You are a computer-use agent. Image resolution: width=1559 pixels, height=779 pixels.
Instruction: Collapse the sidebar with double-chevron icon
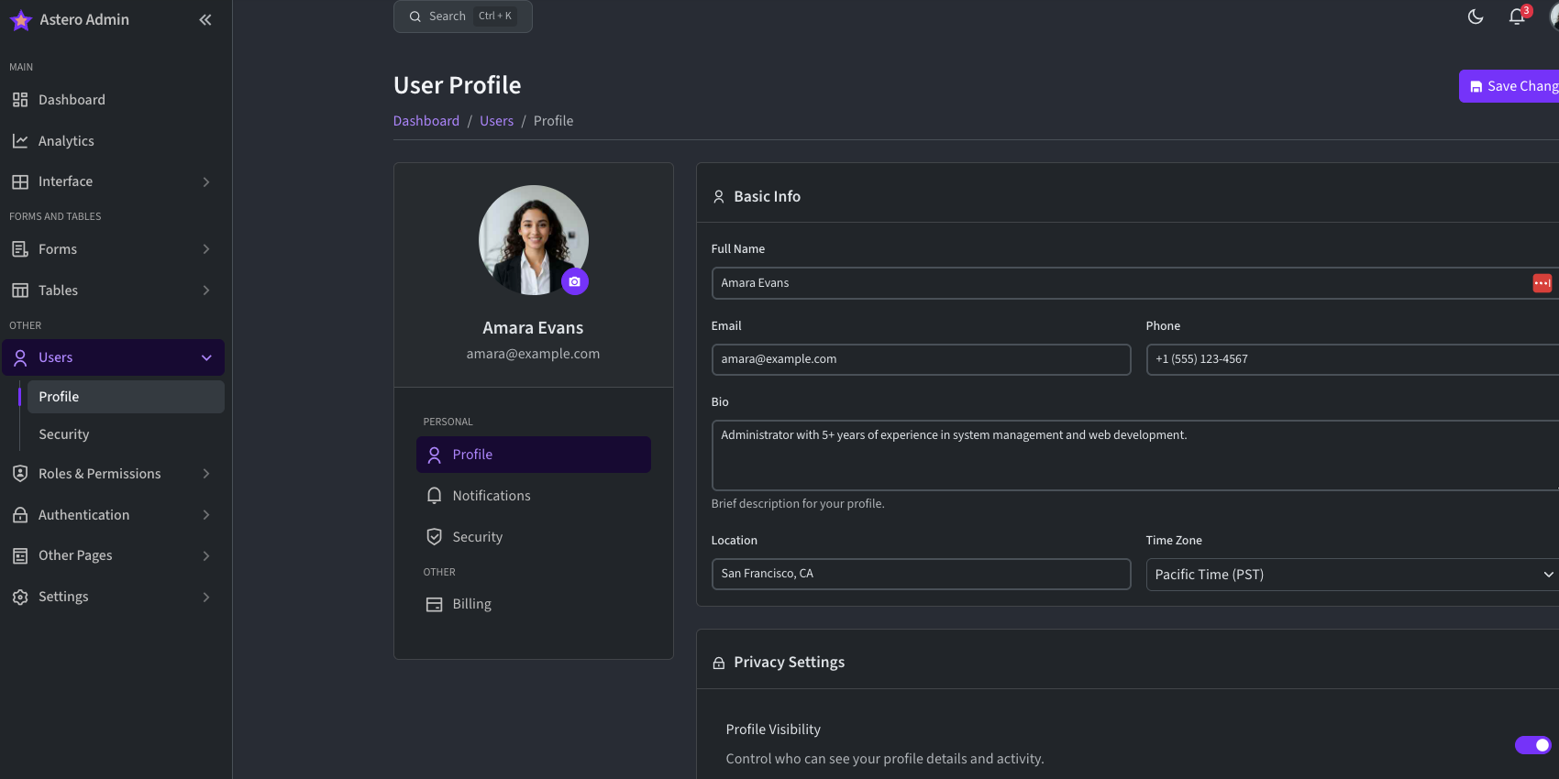(x=205, y=20)
